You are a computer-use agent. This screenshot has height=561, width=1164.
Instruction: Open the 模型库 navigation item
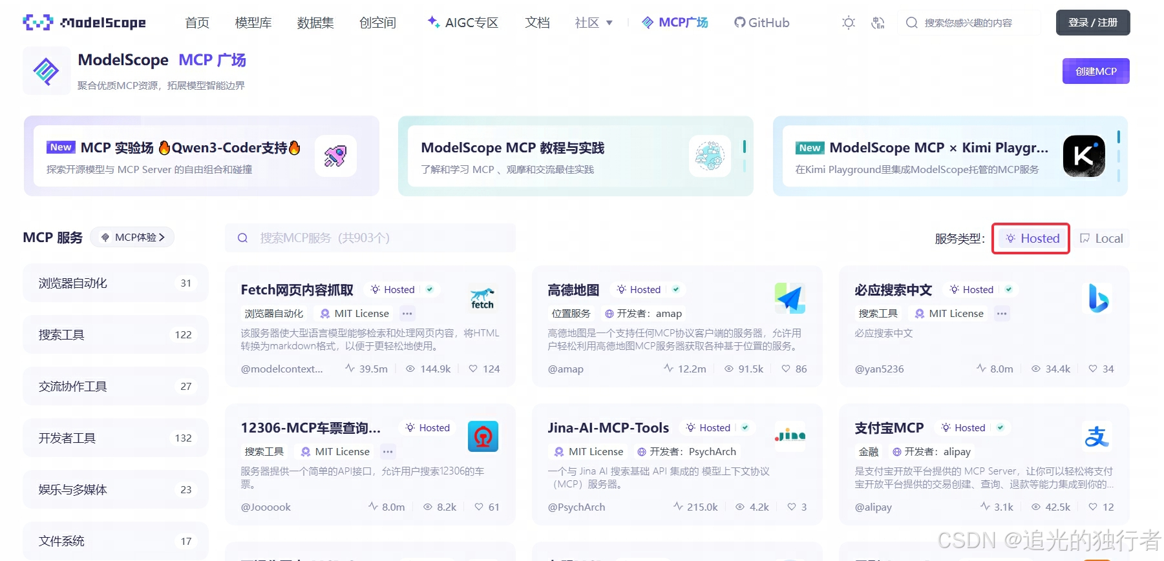253,23
